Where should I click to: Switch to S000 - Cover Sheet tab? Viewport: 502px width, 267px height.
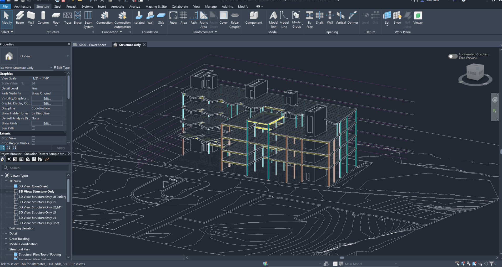92,45
